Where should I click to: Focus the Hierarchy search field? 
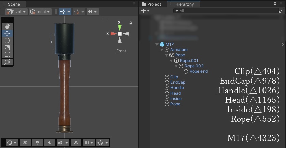226,11
